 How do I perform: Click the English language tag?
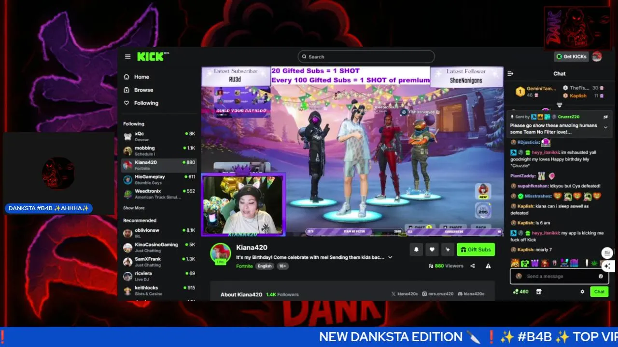click(264, 266)
